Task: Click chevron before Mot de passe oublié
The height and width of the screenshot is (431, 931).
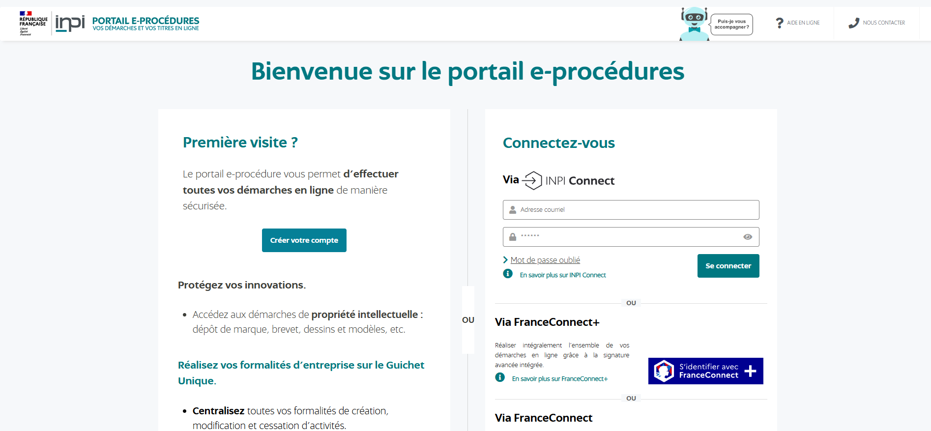Action: (505, 260)
